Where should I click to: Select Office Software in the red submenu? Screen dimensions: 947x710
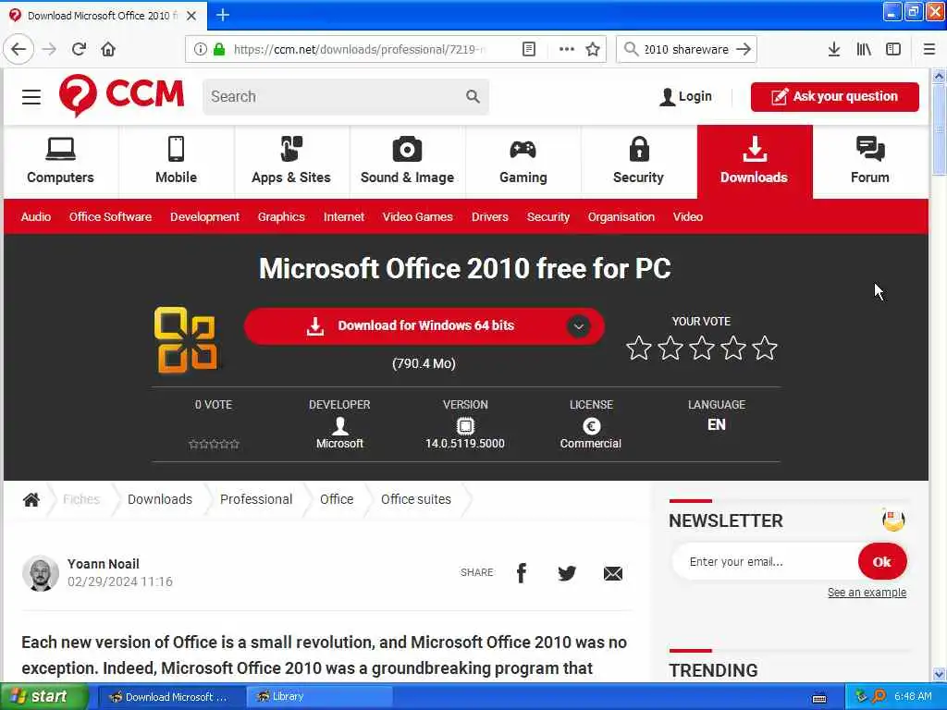[110, 216]
